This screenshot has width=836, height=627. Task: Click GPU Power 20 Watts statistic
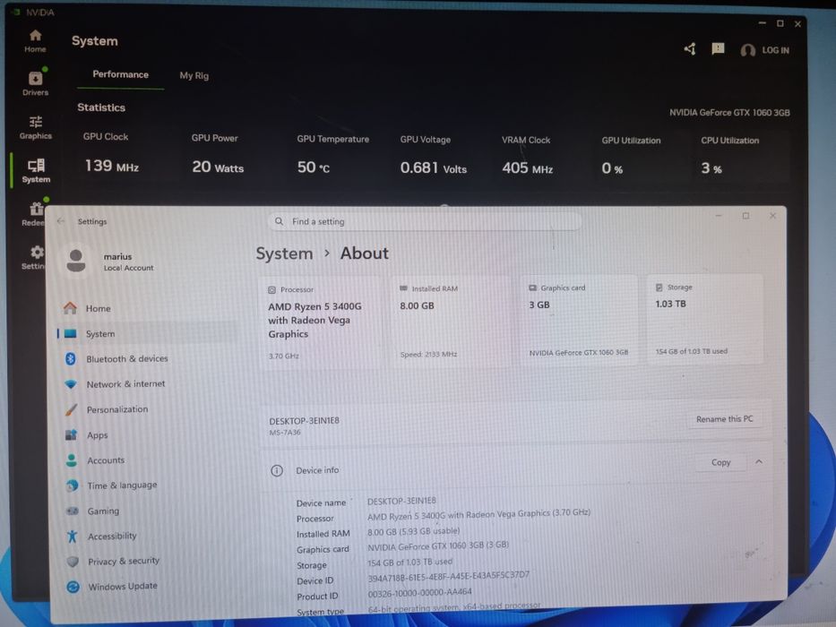tap(218, 155)
